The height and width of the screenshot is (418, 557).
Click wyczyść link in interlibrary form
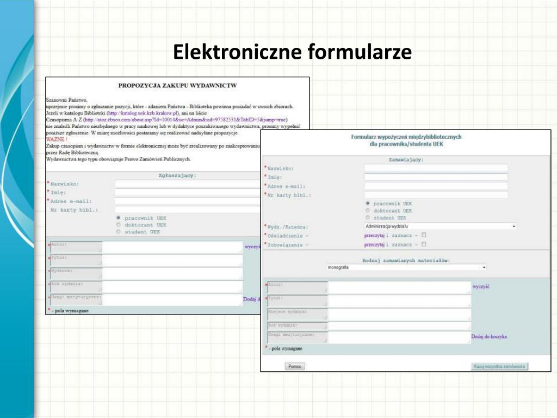point(481,286)
